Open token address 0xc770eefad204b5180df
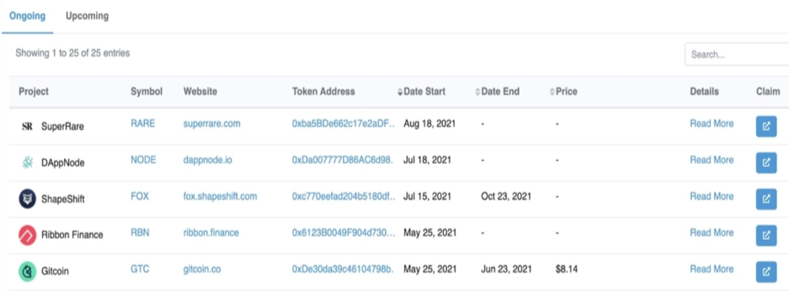The width and height of the screenshot is (789, 308). 344,196
